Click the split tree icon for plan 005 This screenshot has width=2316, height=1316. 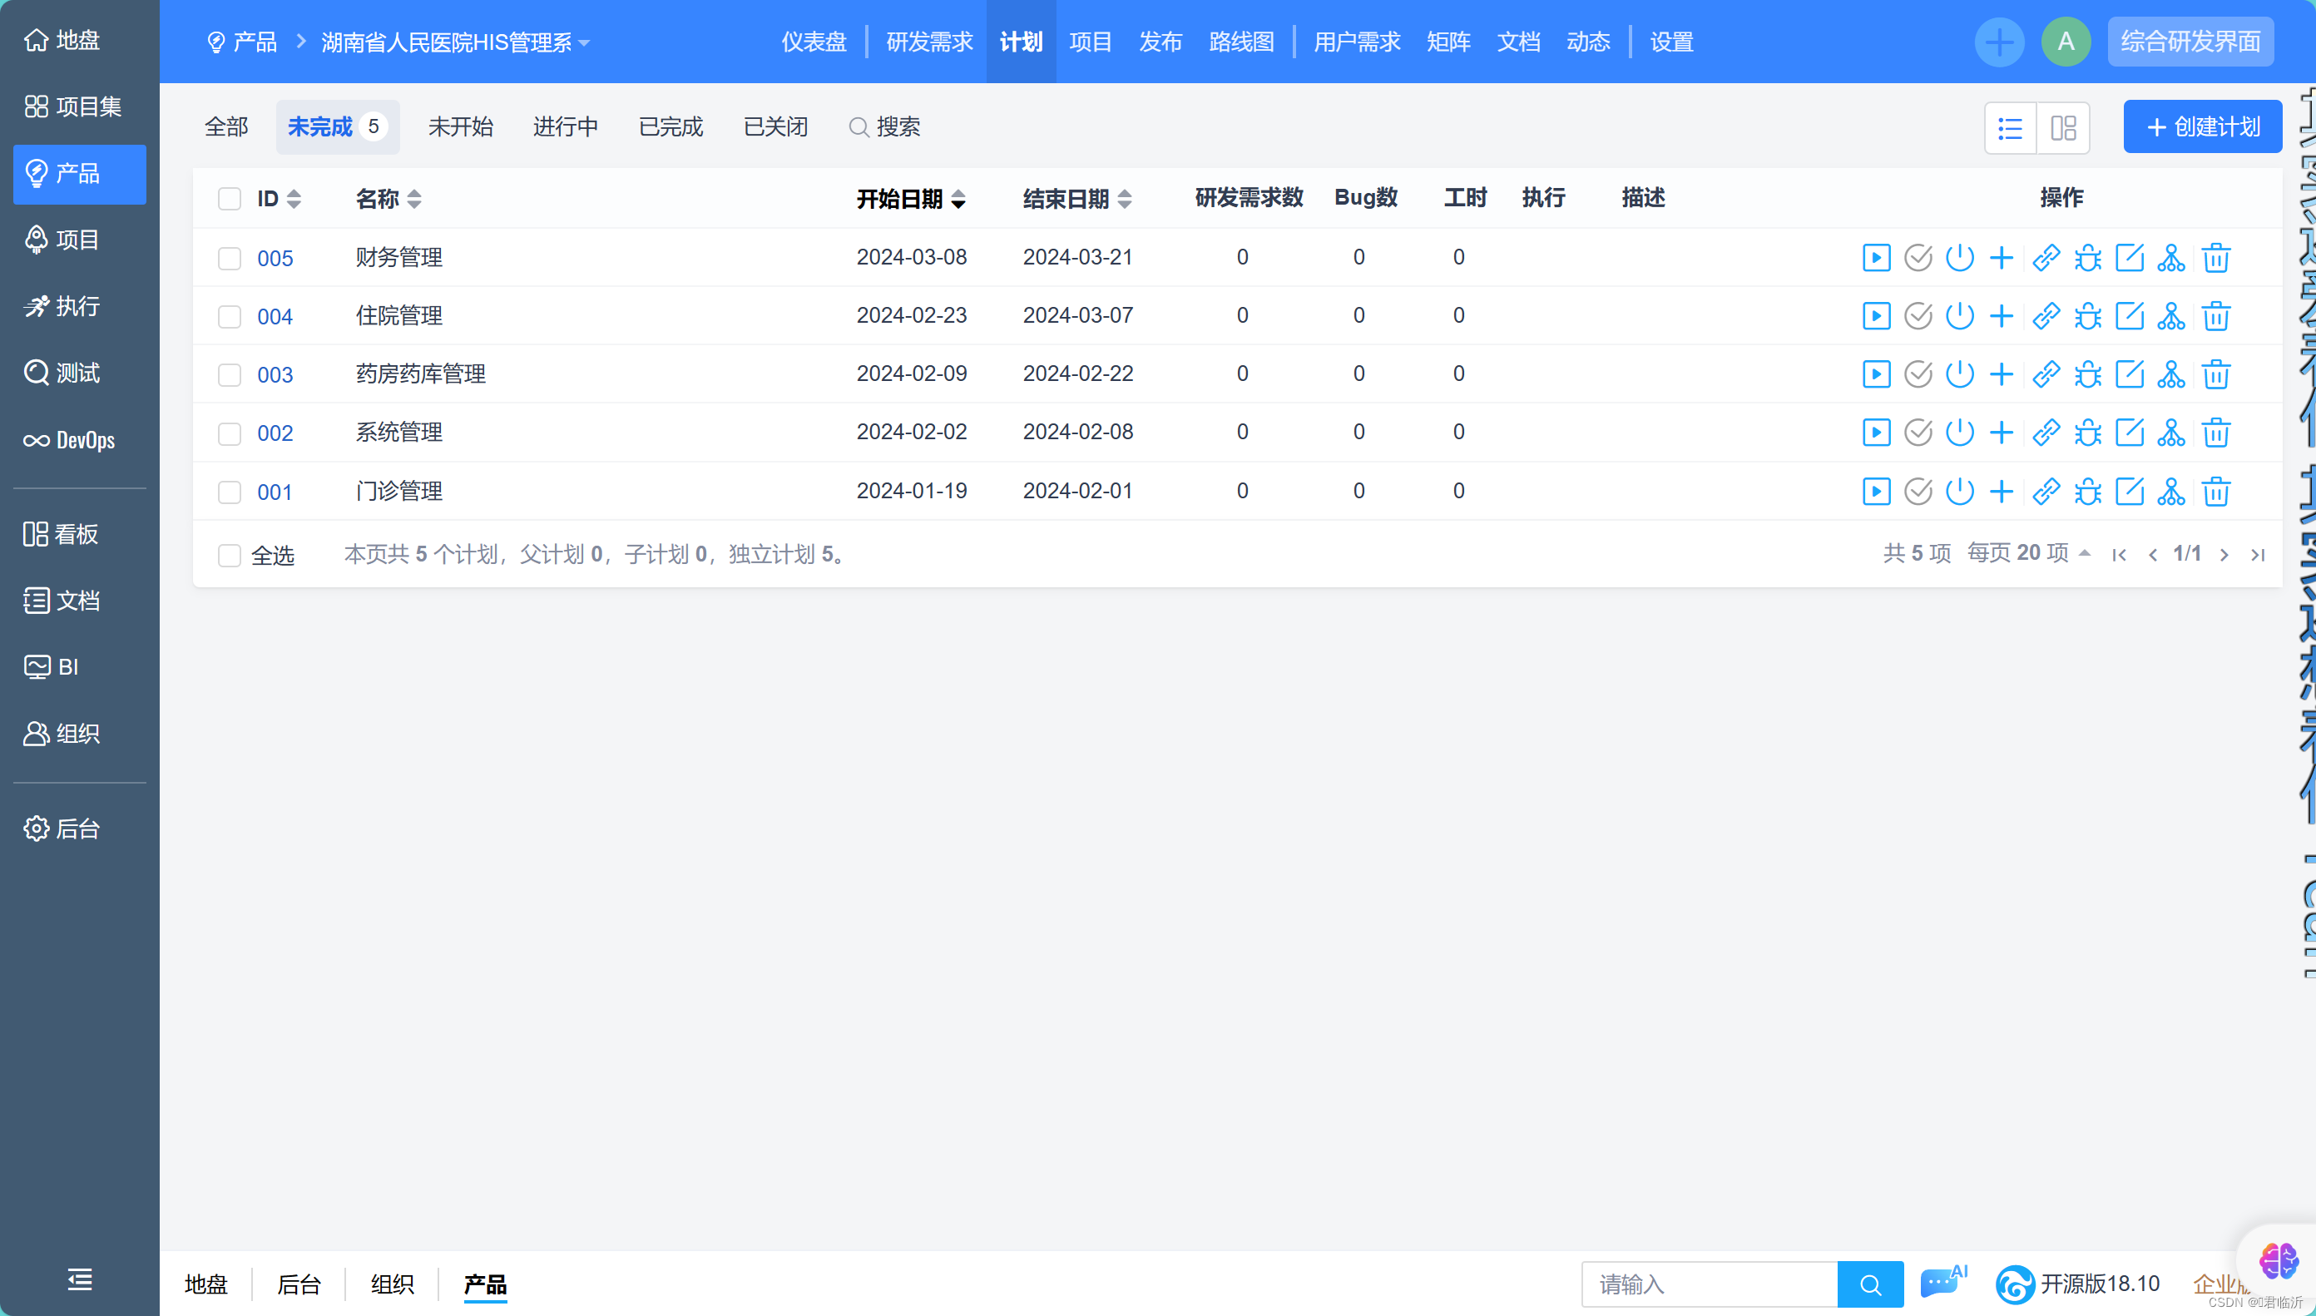pos(2170,258)
